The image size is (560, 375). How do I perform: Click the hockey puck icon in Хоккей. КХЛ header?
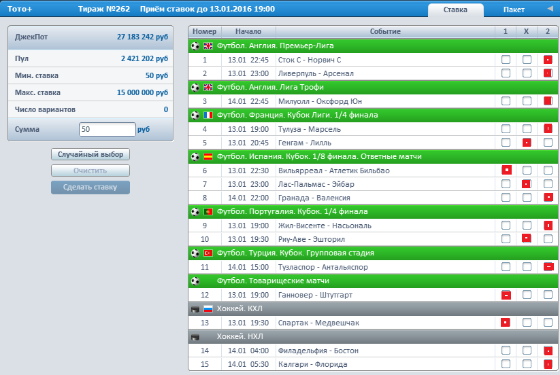195,309
